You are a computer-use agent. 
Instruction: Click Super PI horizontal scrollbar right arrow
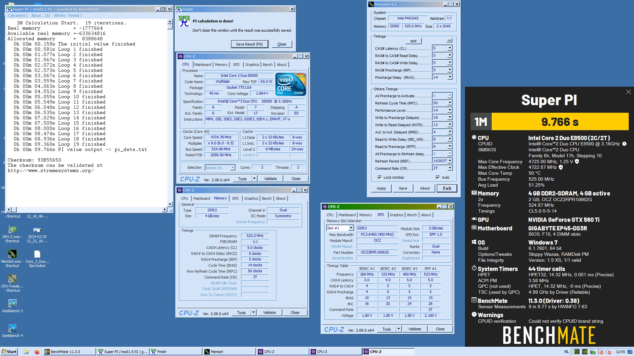point(164,210)
